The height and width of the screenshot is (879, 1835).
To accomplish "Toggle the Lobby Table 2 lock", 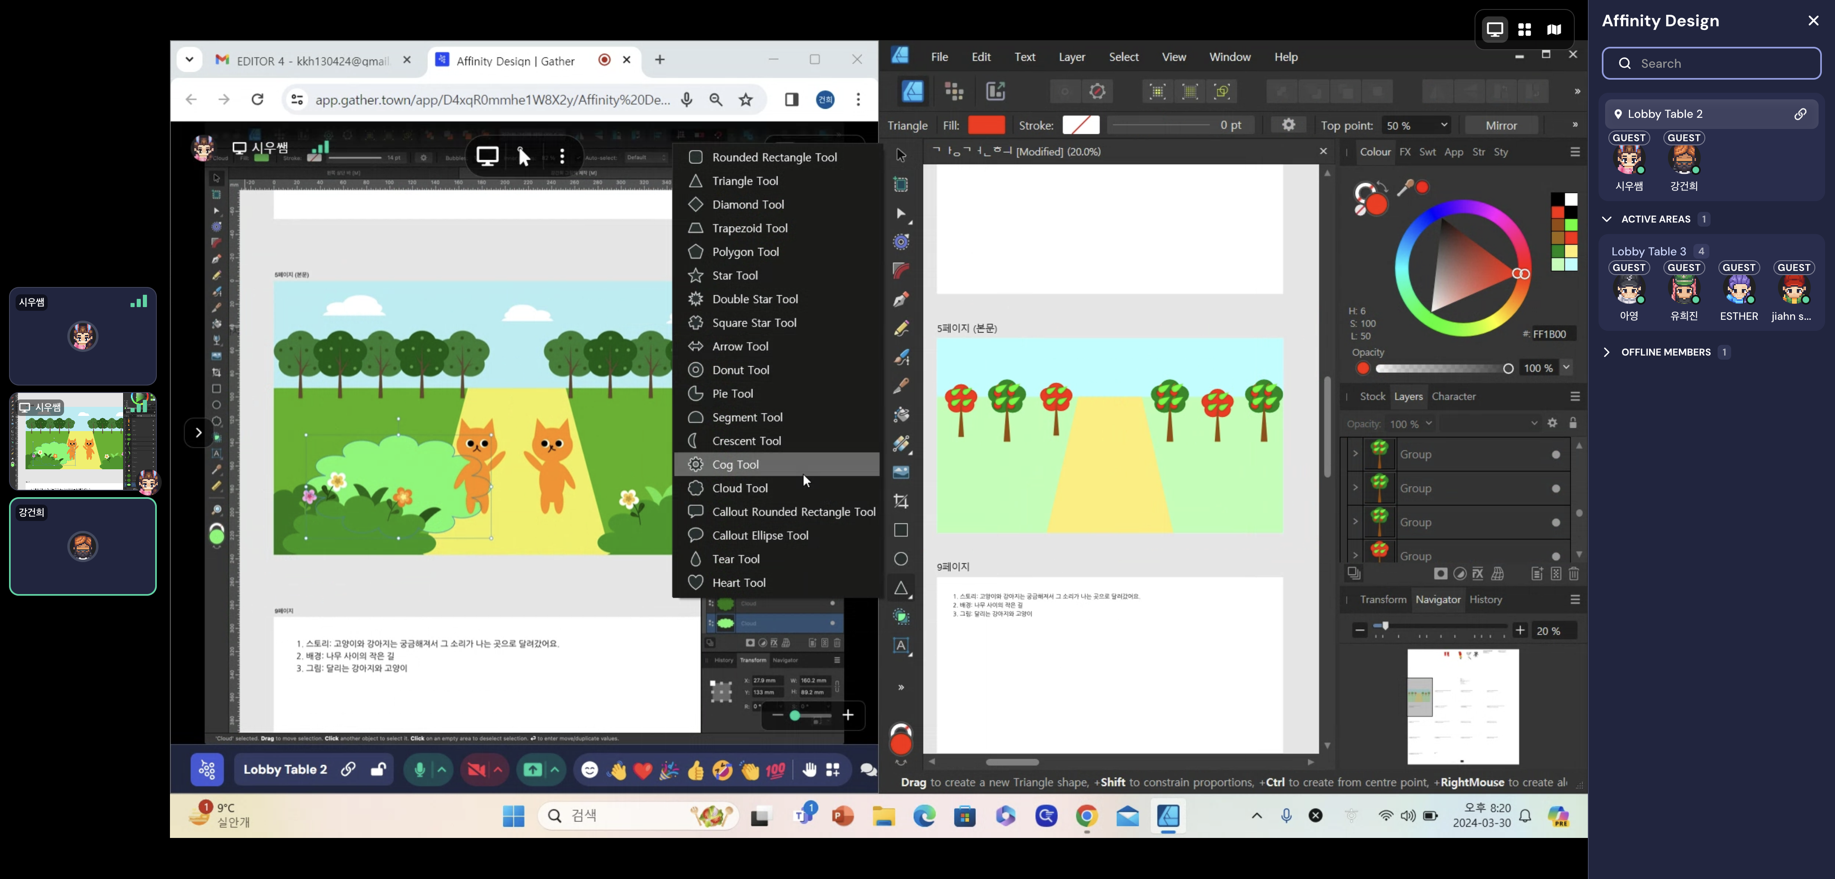I will click(378, 769).
